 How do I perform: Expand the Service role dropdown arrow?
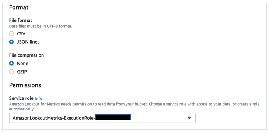189,118
